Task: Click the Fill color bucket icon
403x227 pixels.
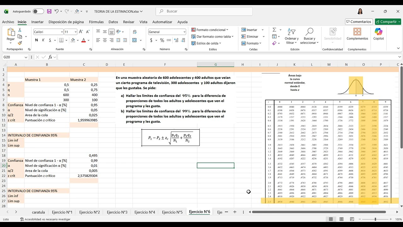Action: 73,40
